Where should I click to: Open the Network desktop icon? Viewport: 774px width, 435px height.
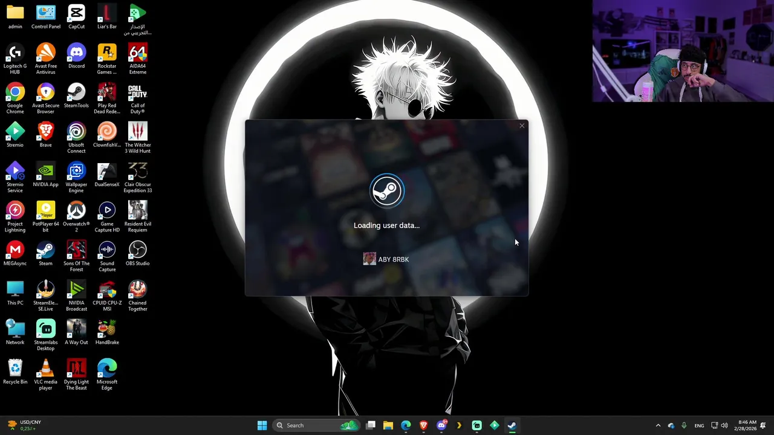point(15,332)
